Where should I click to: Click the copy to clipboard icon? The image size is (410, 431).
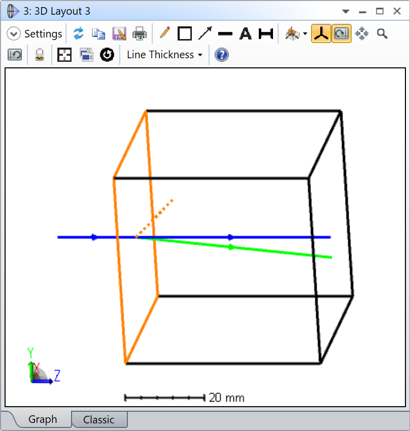tap(98, 34)
